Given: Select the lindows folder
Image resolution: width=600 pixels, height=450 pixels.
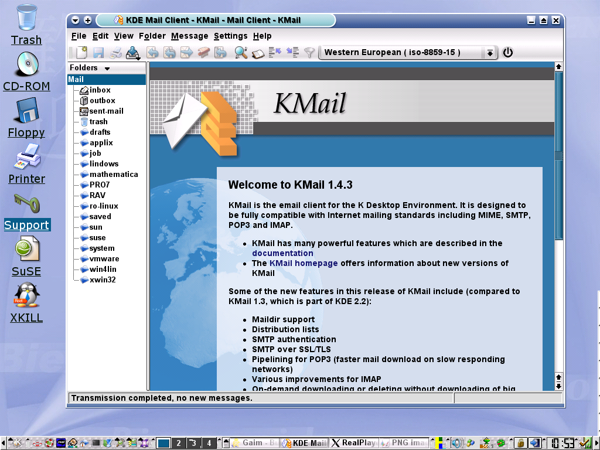Looking at the screenshot, I should (x=104, y=164).
